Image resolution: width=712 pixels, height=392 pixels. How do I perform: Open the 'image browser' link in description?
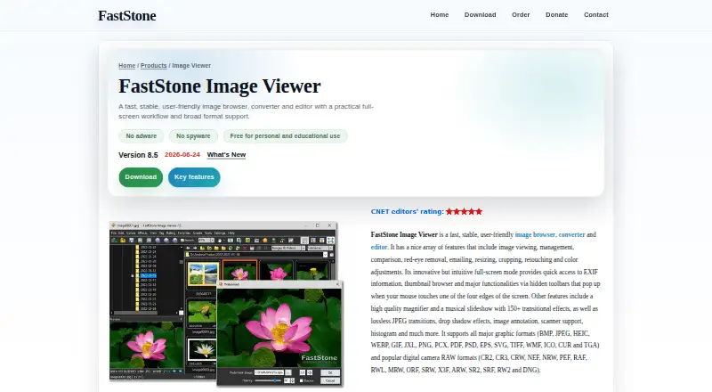click(535, 234)
